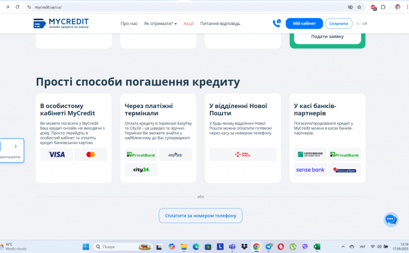This screenshot has height=253, width=409.
Task: Open uTorrent from the taskbar
Action: click(293, 247)
